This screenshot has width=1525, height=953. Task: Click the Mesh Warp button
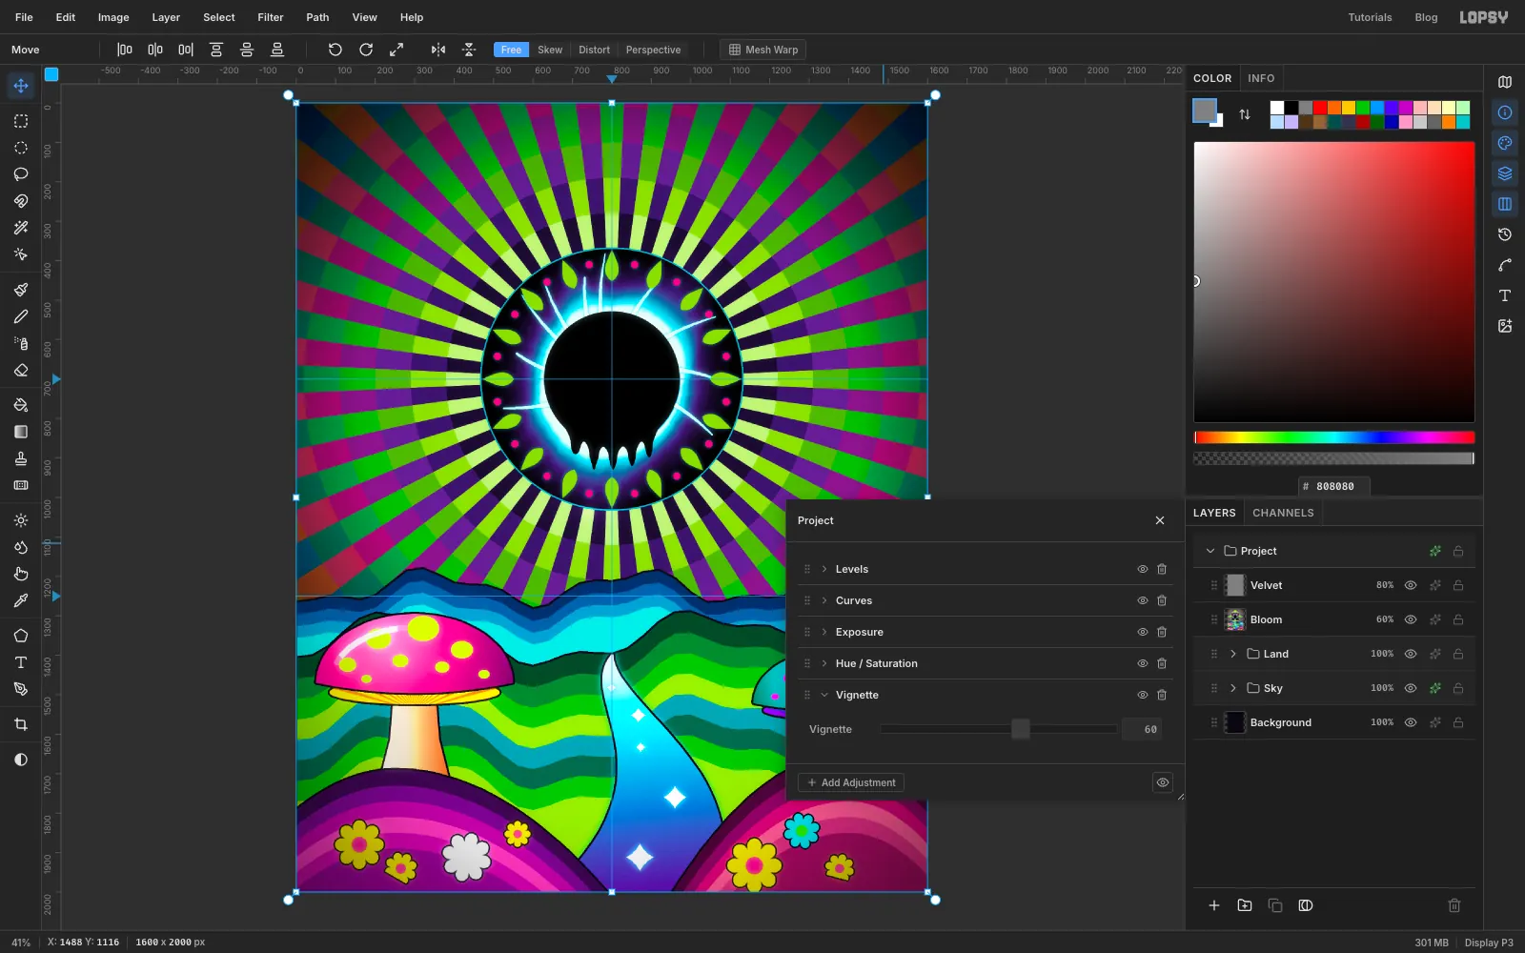tap(763, 50)
